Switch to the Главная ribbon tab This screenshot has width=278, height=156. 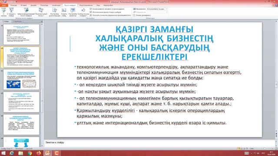13,5
